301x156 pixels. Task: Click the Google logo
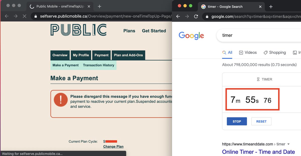pyautogui.click(x=191, y=36)
